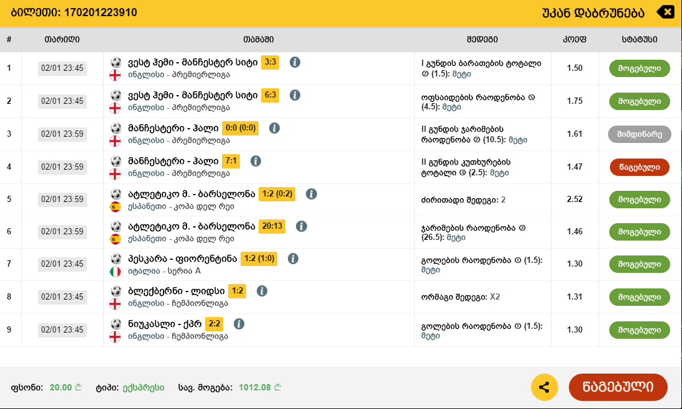Click info icon for ვესტ ჰემი match 3:3
The image size is (682, 409).
coord(295,62)
